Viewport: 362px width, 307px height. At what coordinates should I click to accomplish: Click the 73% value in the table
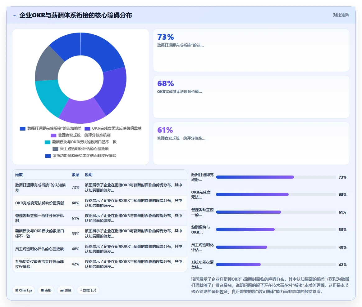click(75, 187)
